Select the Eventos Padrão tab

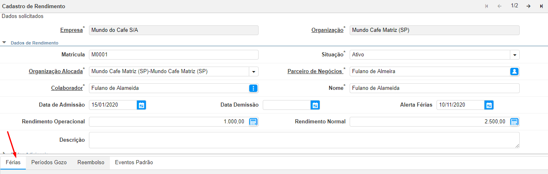[134, 163]
